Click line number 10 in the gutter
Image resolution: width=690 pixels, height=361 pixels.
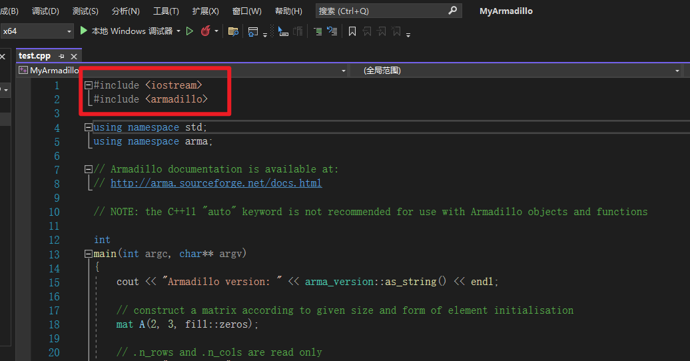pos(54,212)
